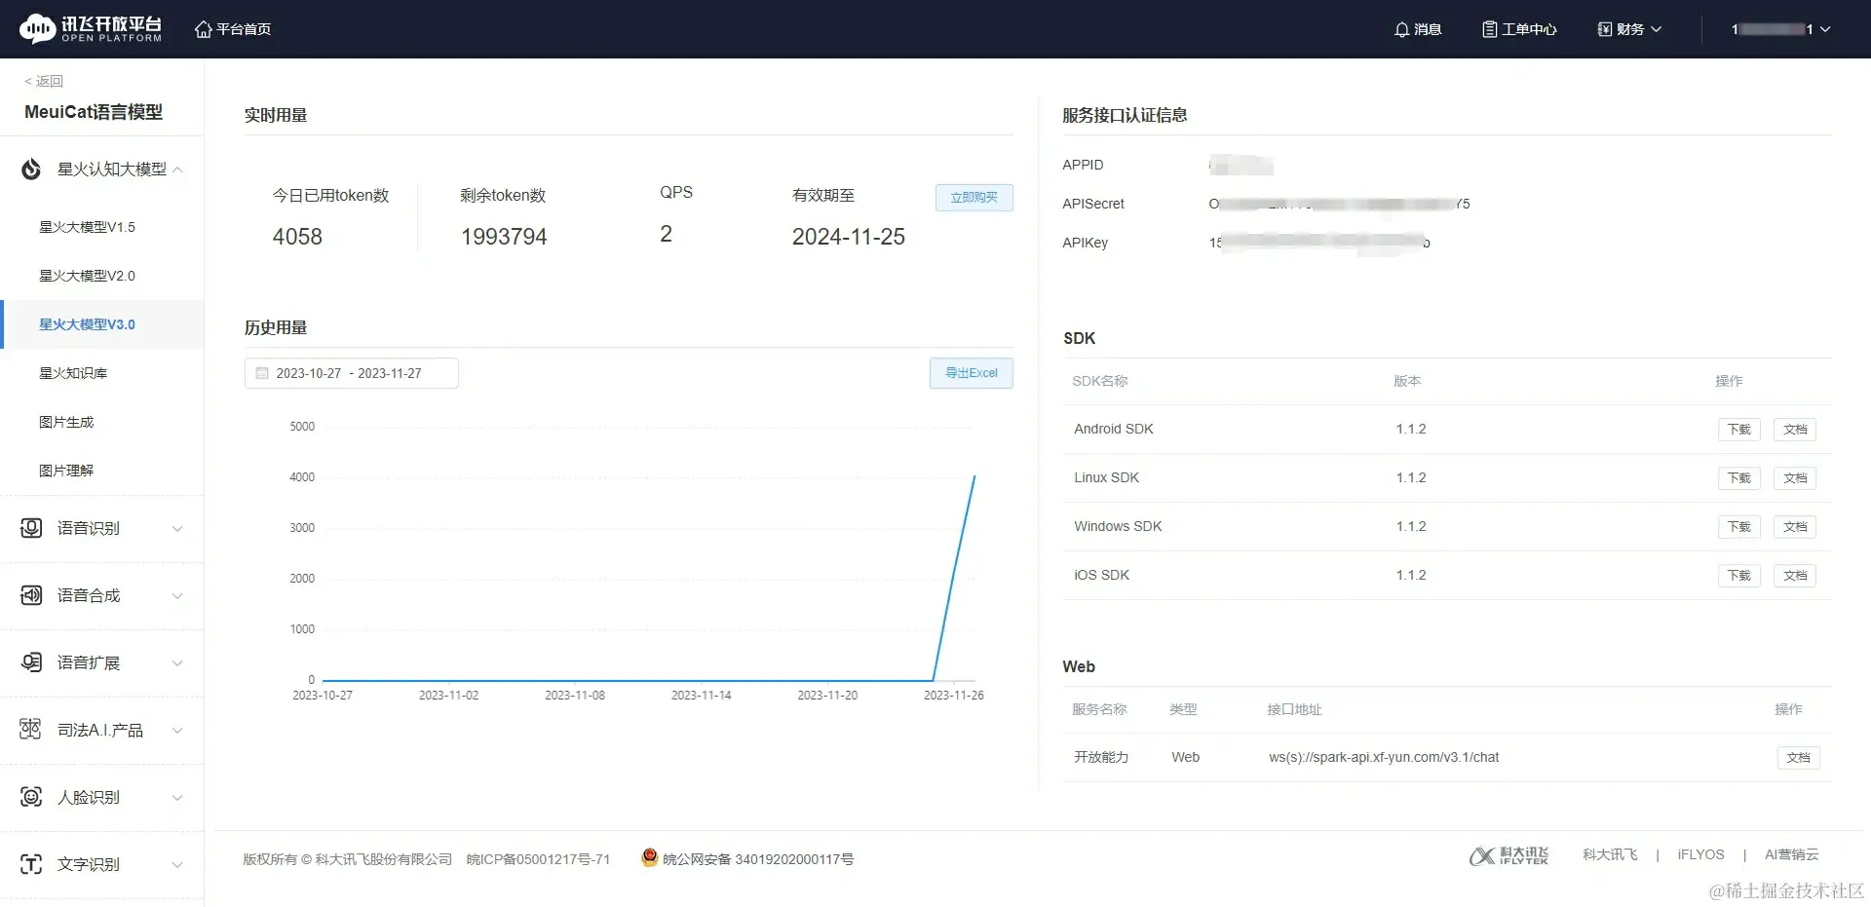This screenshot has height=907, width=1871.
Task: Open the 消息 bell notifications icon
Action: pos(1401,29)
